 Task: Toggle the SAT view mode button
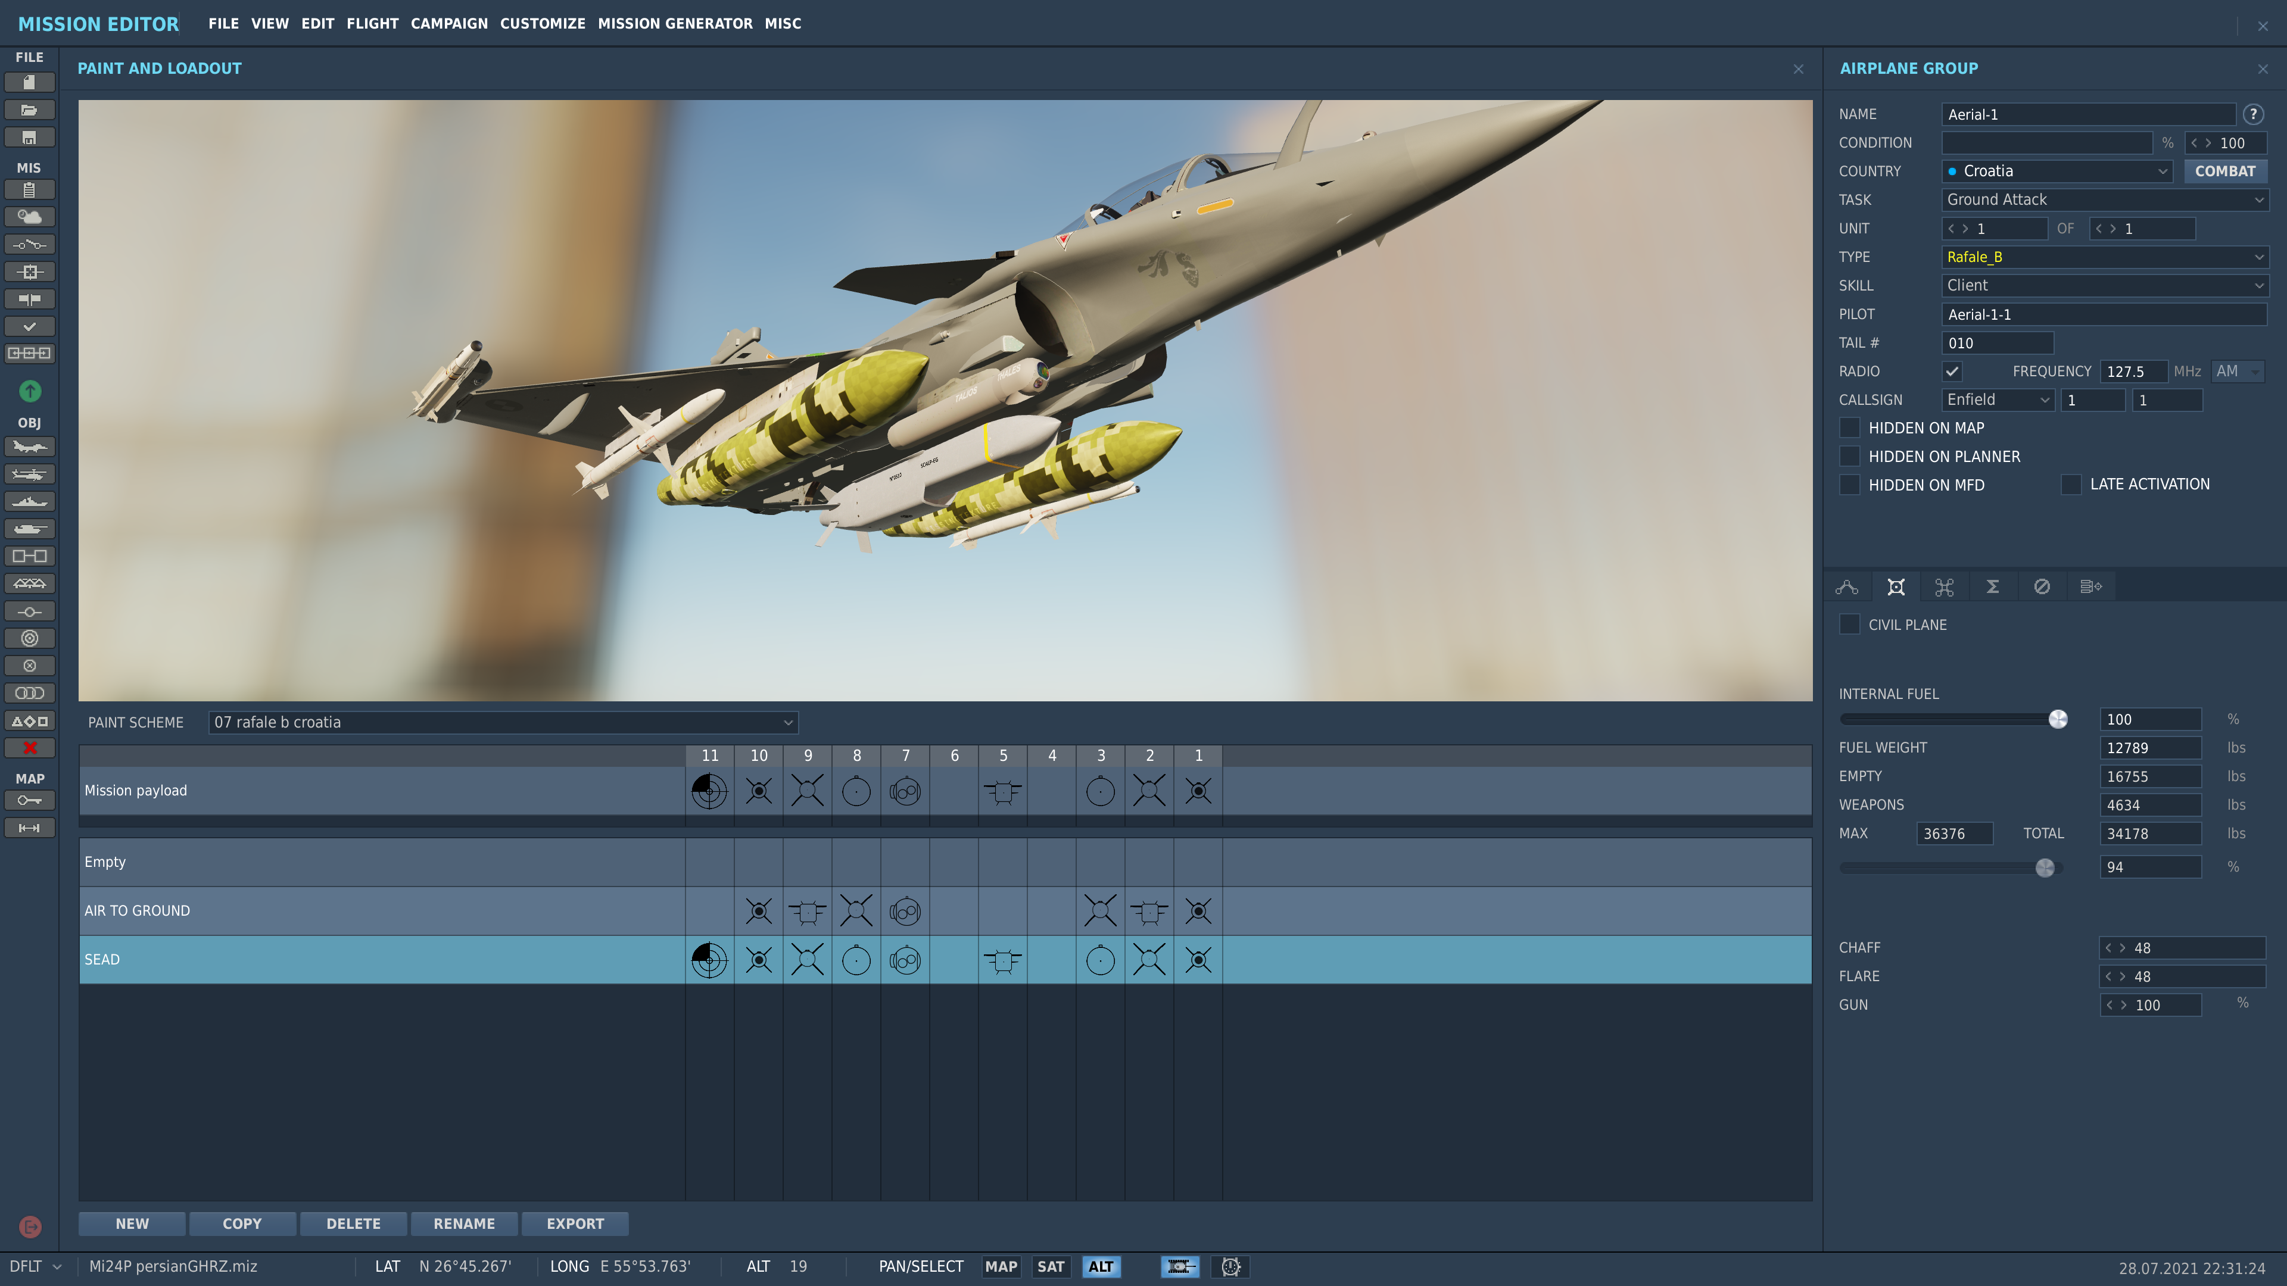click(x=1050, y=1266)
